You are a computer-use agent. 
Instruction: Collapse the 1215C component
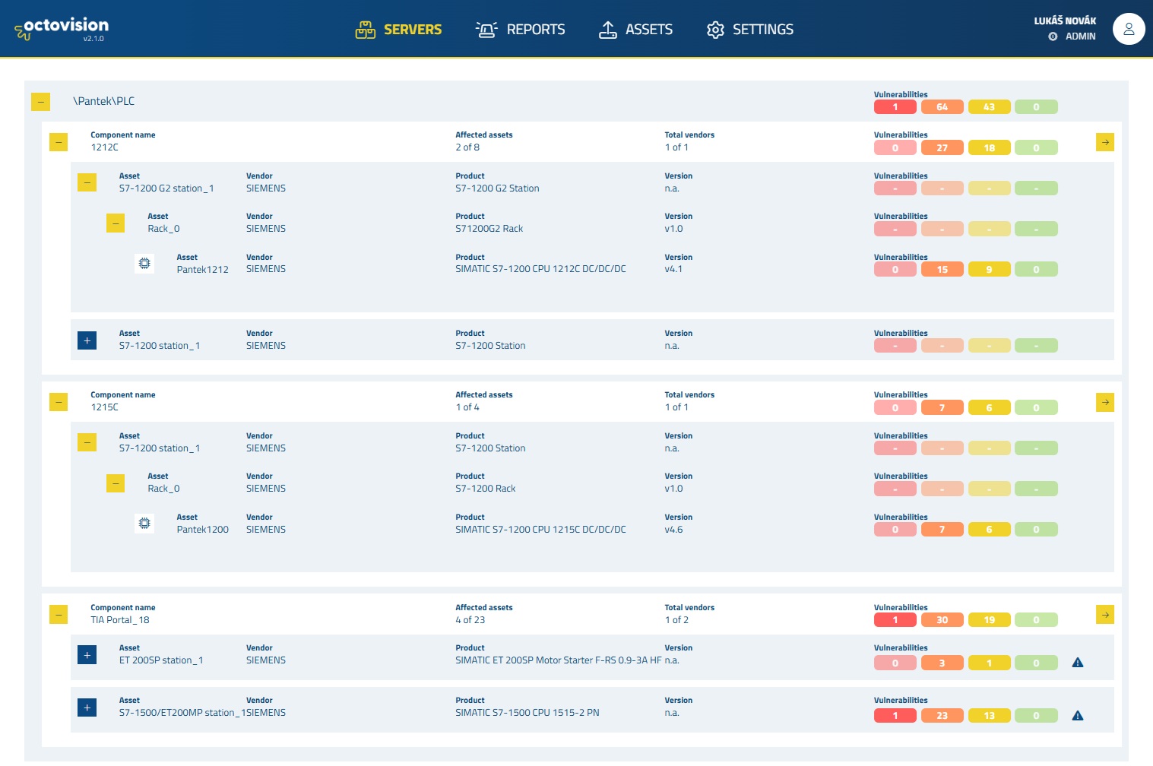point(59,402)
